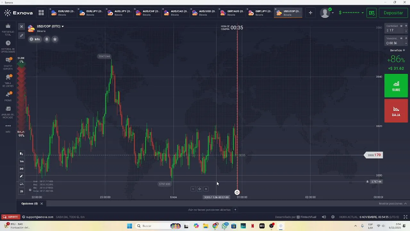Close the USD/COP chart panel
The width and height of the screenshot is (410, 231).
(21, 27)
